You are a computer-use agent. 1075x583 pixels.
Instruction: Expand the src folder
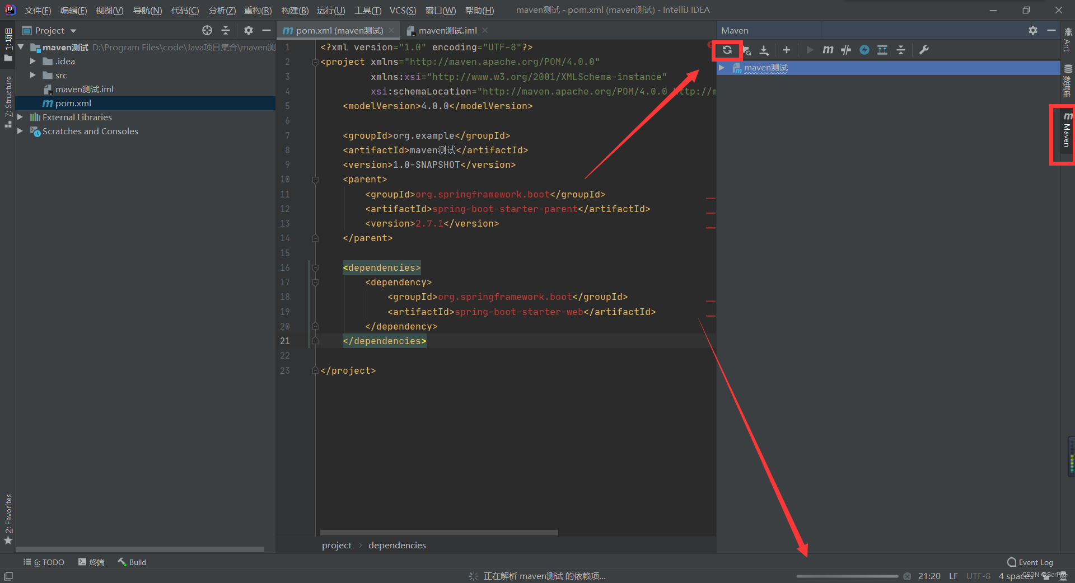[x=32, y=75]
